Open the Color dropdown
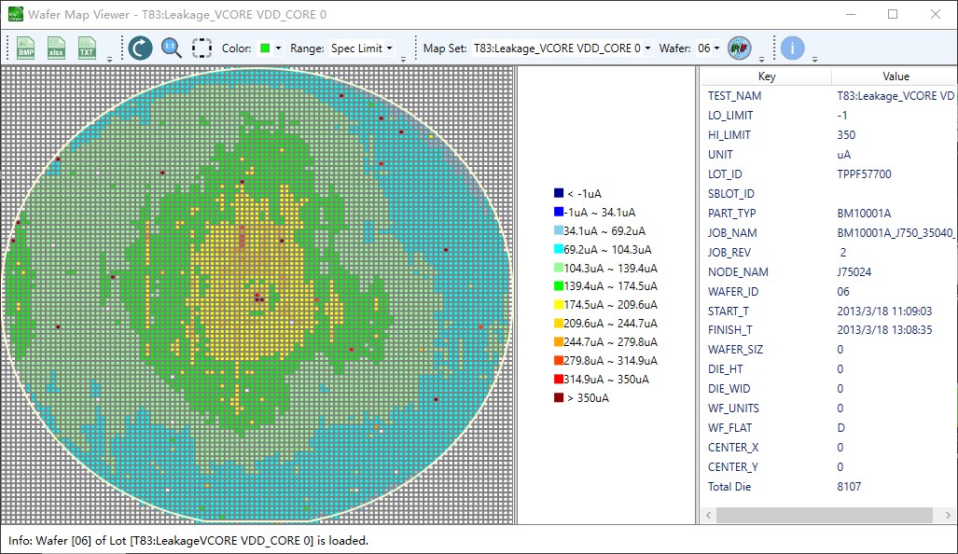 point(271,48)
